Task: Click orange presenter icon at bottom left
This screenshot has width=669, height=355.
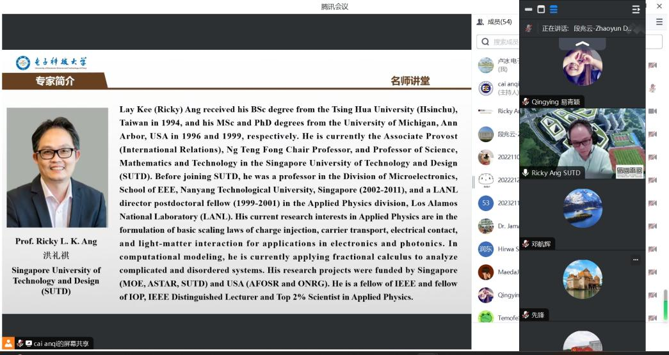Action: (x=8, y=343)
